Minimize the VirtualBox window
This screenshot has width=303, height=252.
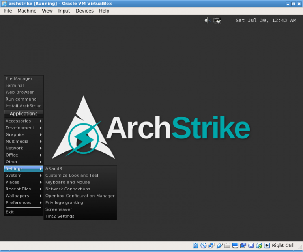pyautogui.click(x=288, y=4)
